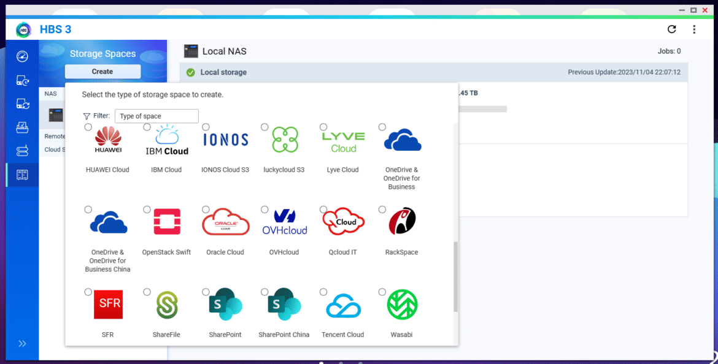Refresh using the reload icon

click(x=672, y=29)
